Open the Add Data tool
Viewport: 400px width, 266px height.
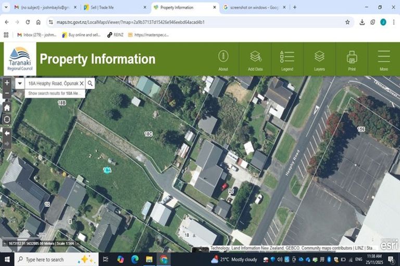[255, 60]
